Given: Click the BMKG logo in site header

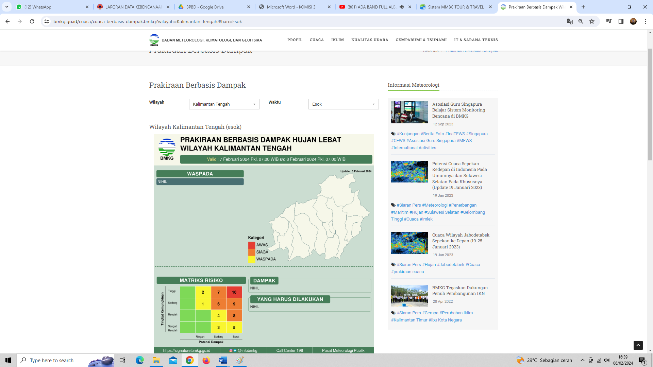Looking at the screenshot, I should [154, 40].
